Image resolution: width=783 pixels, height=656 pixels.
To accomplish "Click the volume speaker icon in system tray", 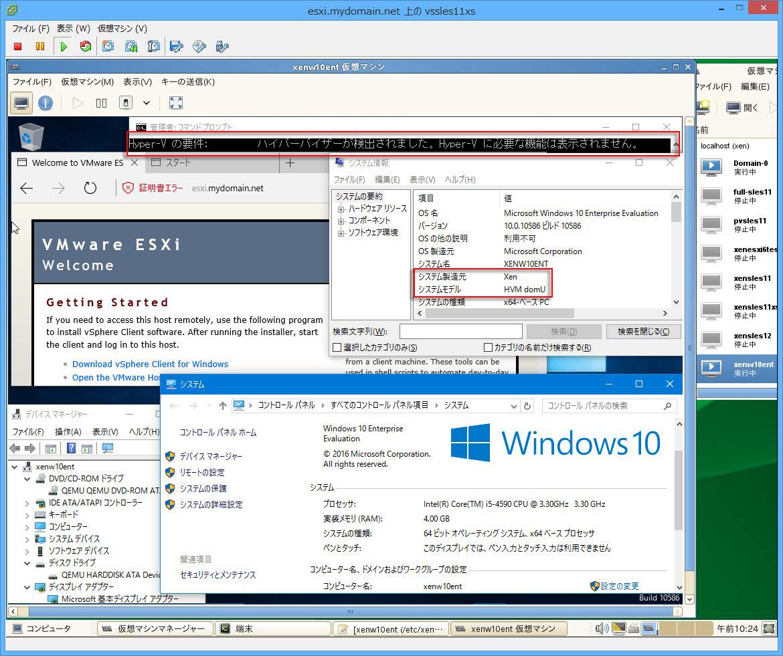I will [602, 629].
